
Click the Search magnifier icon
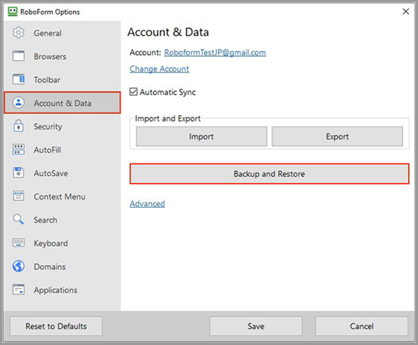(x=18, y=220)
